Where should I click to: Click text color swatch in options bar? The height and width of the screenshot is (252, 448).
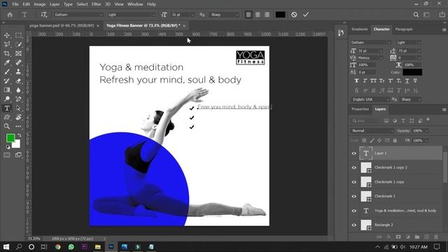point(280,15)
